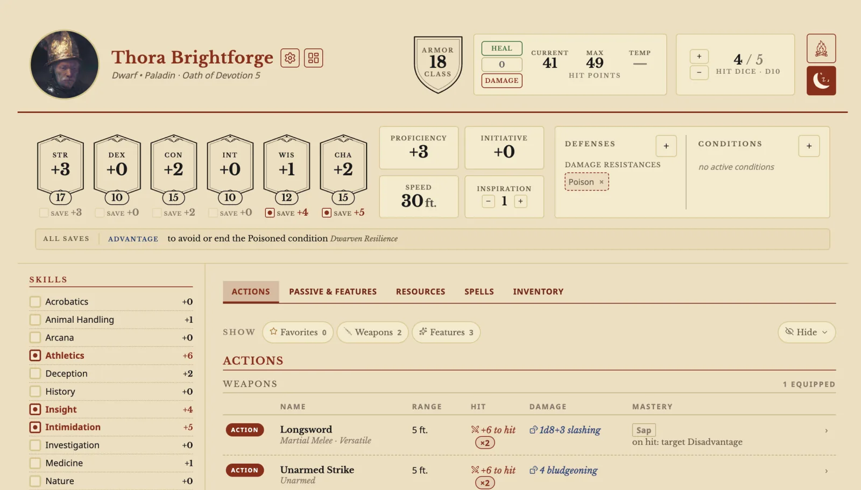Viewport: 861px width, 490px height.
Task: Uncheck Intimidation skill proficiency
Action: click(x=36, y=427)
